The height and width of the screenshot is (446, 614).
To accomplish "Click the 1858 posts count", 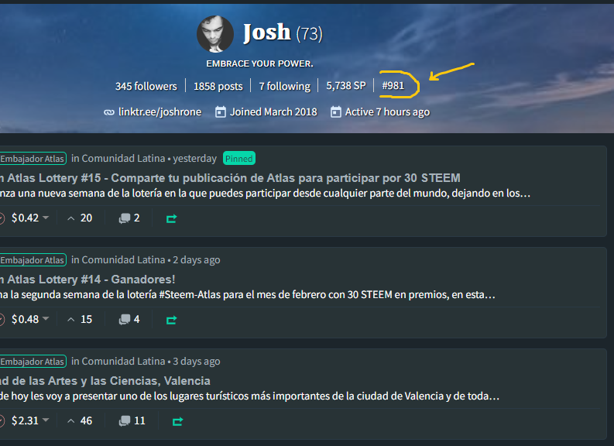I will click(218, 86).
